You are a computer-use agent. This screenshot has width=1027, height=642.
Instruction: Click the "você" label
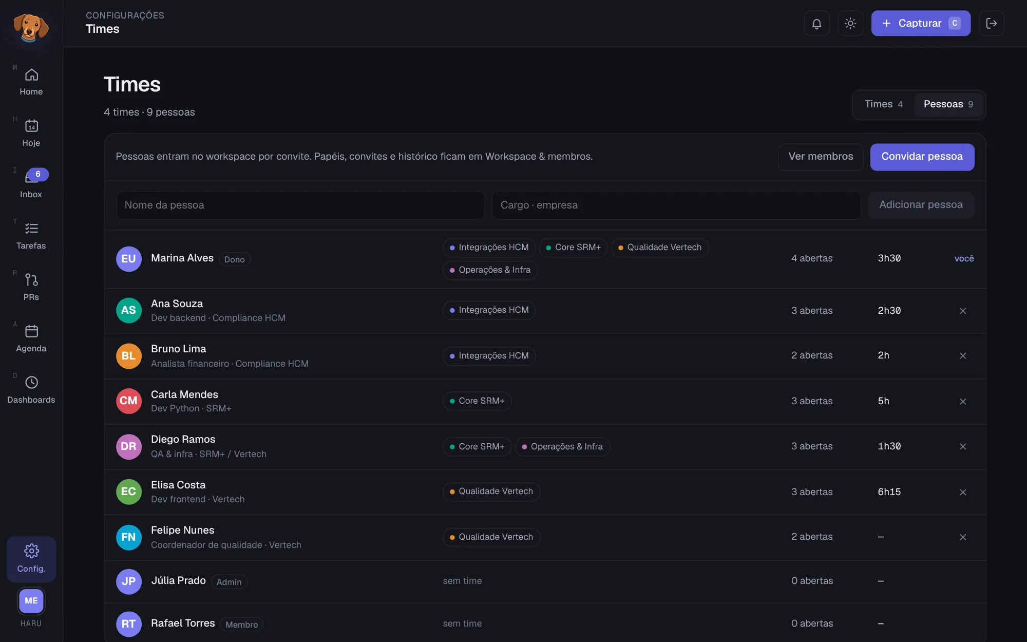pyautogui.click(x=964, y=258)
